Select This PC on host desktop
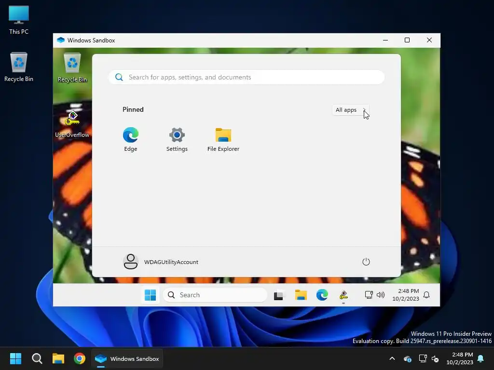Viewport: 494px width, 370px height. coord(19,20)
